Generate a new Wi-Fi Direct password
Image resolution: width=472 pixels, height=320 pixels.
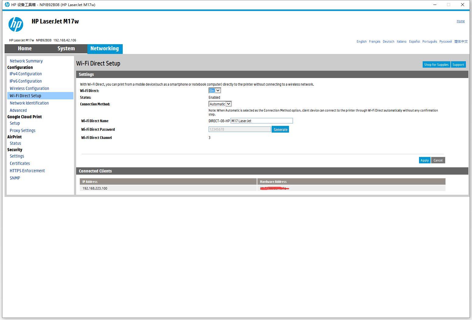point(280,130)
